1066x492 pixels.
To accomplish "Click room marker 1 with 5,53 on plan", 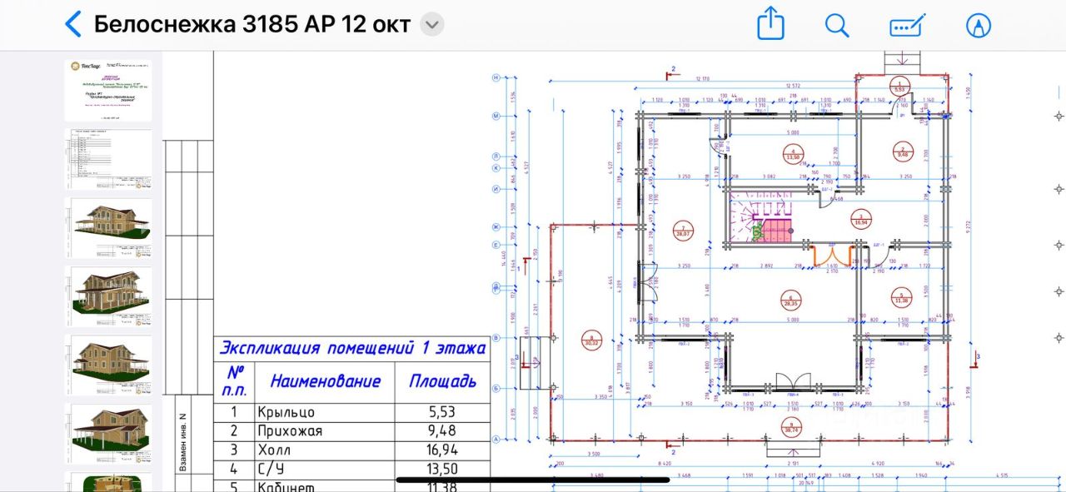I will [x=899, y=86].
